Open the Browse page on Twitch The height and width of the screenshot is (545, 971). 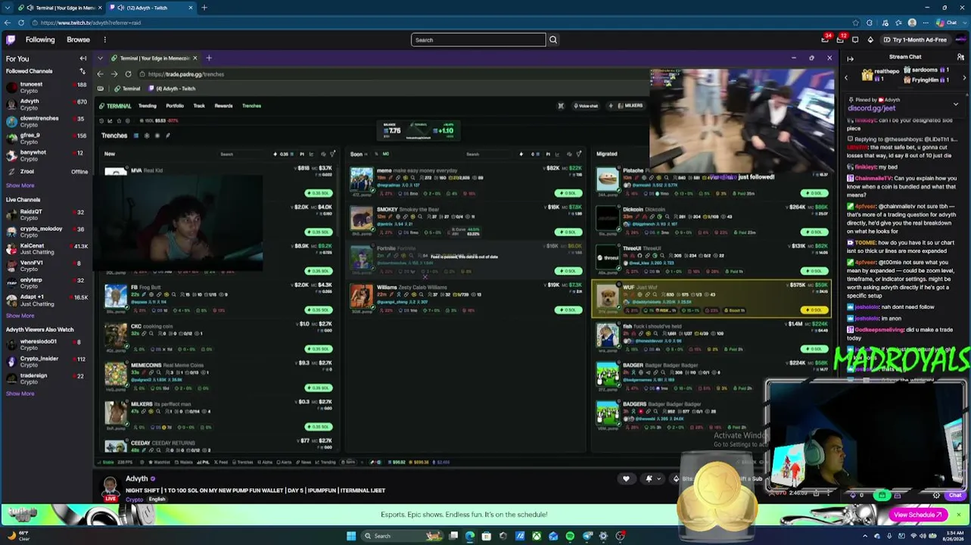click(x=78, y=39)
